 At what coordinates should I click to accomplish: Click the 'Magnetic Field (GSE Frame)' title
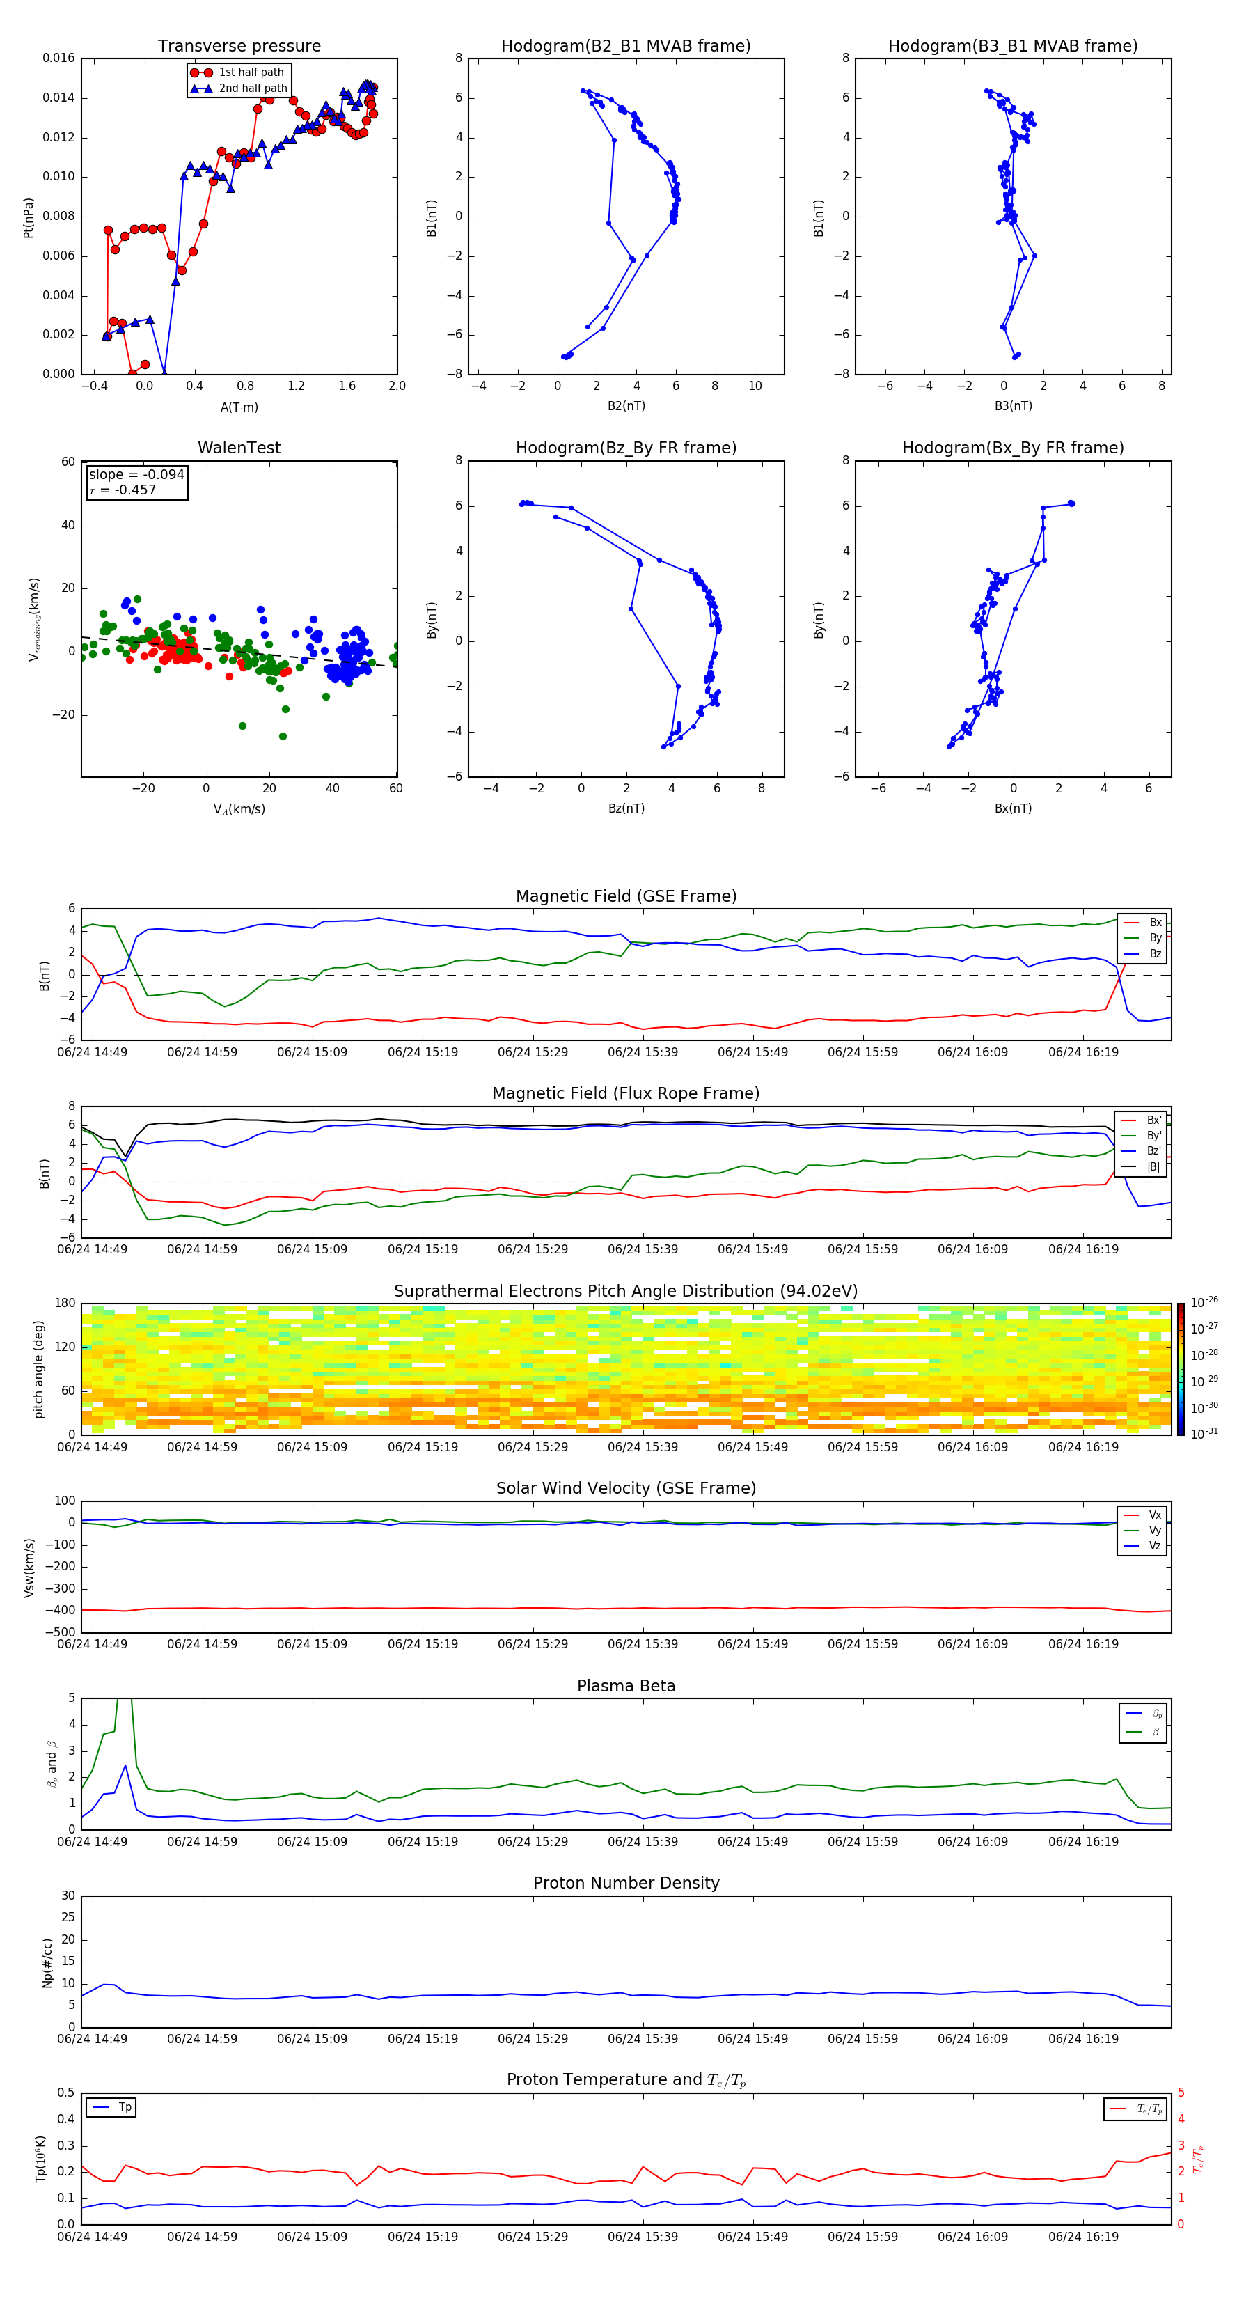coord(626,896)
